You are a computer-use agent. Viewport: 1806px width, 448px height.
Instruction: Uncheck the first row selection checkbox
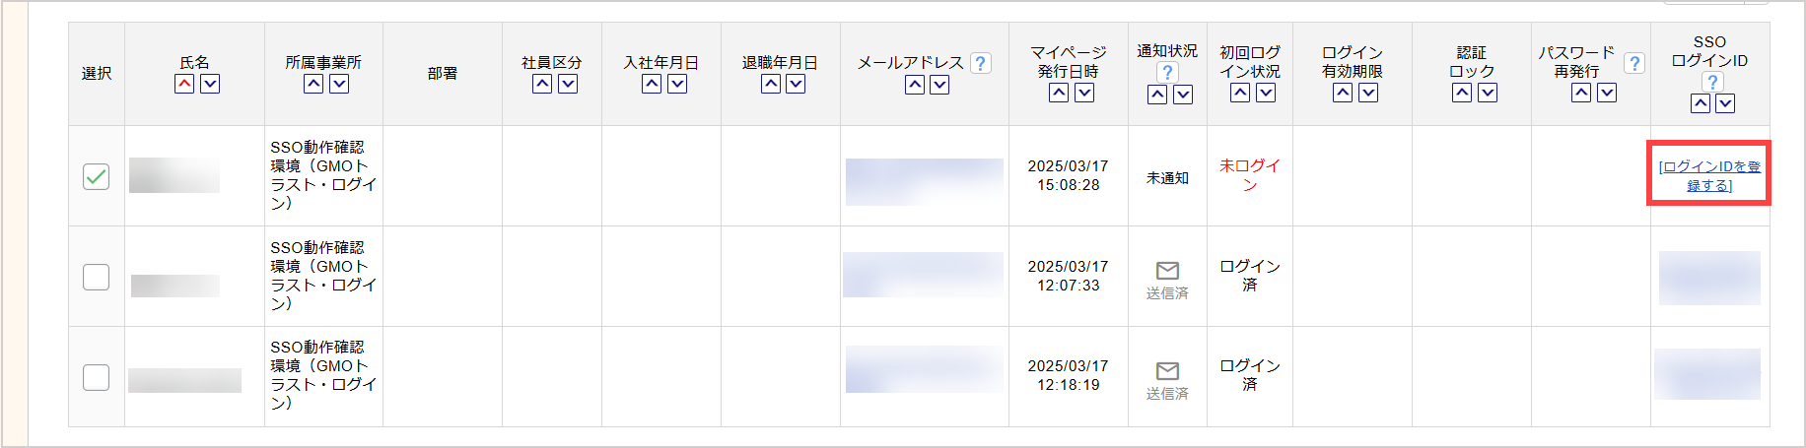click(96, 177)
